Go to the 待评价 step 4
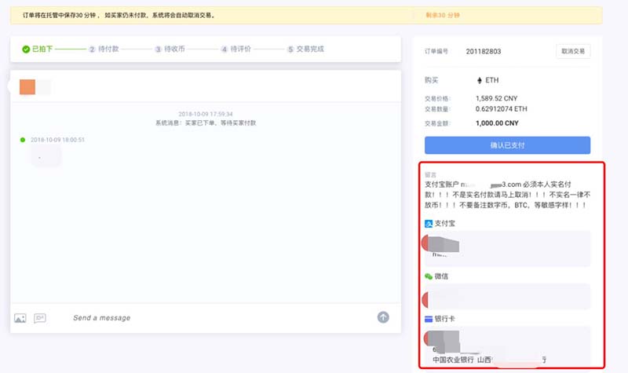628x373 pixels. pos(235,49)
